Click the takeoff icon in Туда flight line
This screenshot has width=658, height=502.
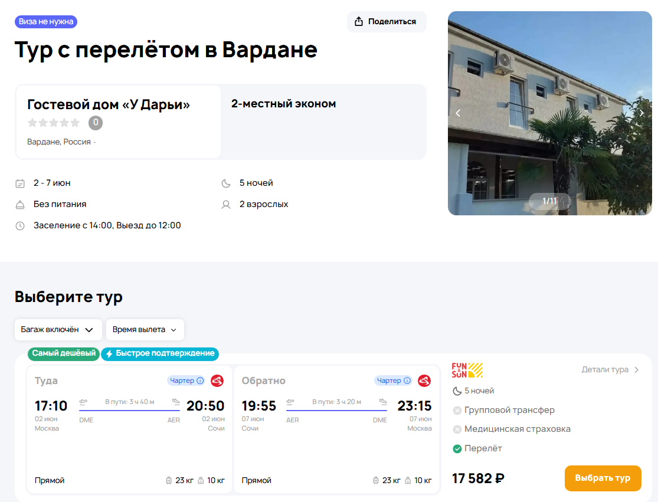(83, 402)
